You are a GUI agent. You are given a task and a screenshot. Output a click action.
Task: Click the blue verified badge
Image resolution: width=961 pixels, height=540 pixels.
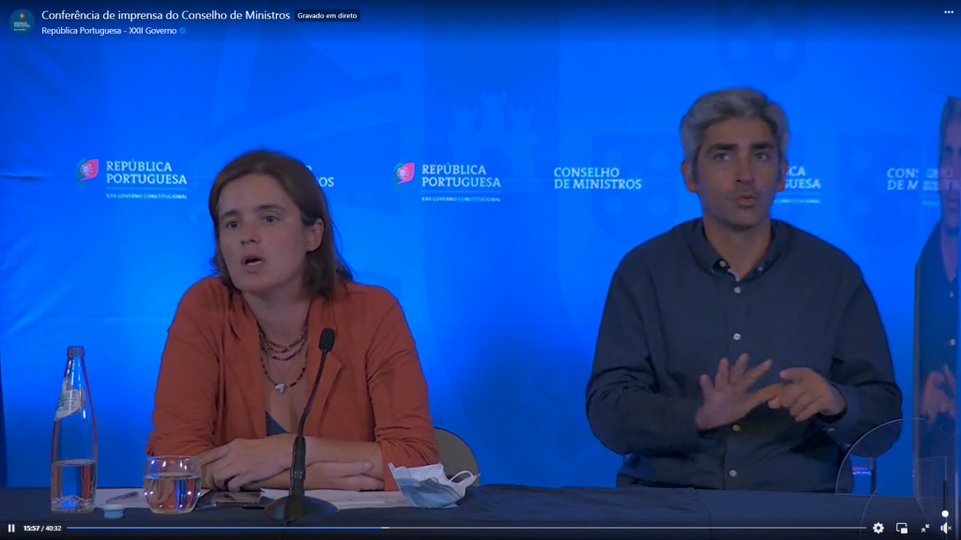coord(183,31)
